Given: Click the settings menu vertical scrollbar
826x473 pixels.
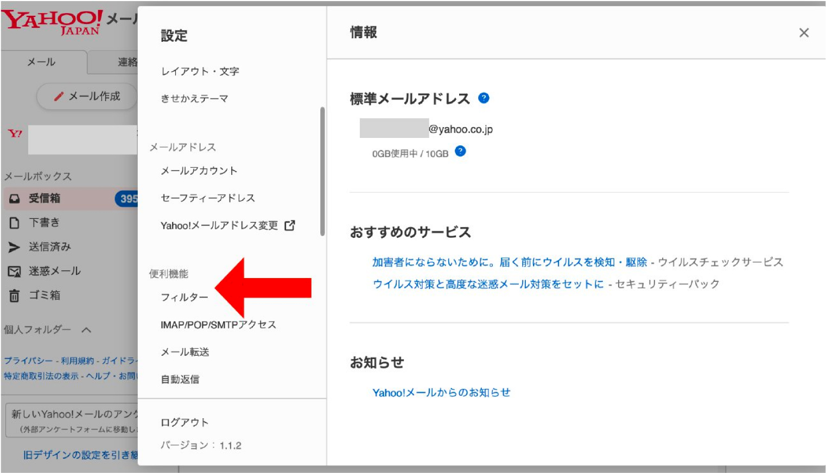Looking at the screenshot, I should 322,172.
